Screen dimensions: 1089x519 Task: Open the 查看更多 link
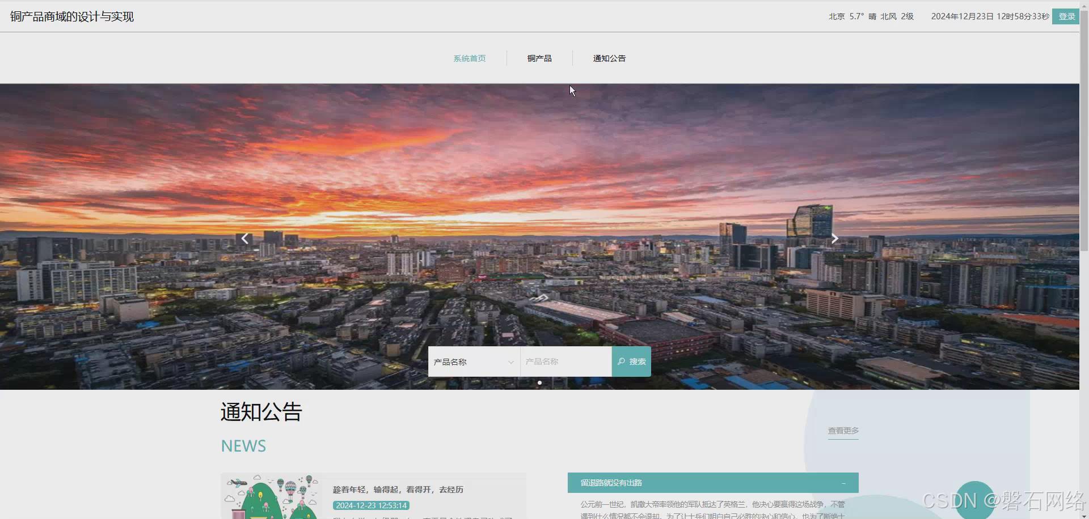(843, 431)
